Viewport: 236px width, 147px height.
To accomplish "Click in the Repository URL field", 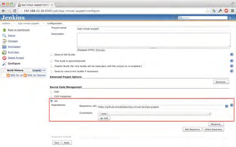I will [x=161, y=107].
